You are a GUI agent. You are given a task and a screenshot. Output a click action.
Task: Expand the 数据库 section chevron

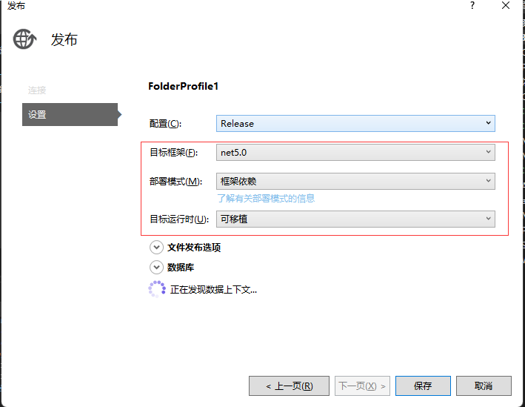coord(156,268)
